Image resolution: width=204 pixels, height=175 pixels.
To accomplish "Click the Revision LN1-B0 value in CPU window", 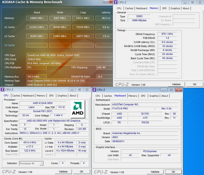I will pyautogui.click(x=82, y=129).
